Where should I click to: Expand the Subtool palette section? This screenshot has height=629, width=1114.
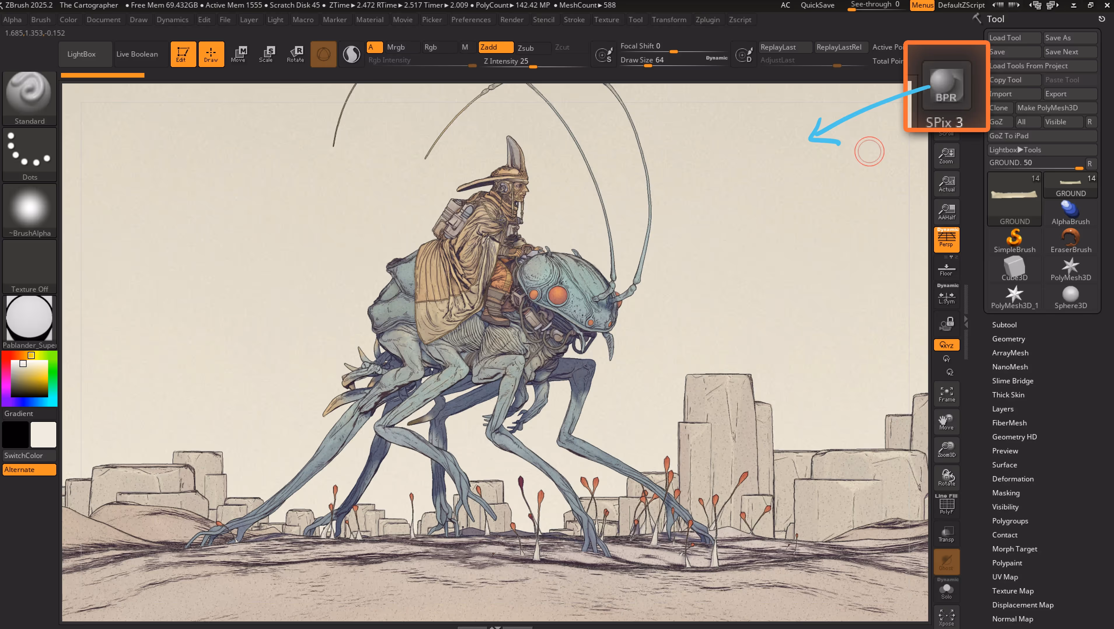[1004, 325]
